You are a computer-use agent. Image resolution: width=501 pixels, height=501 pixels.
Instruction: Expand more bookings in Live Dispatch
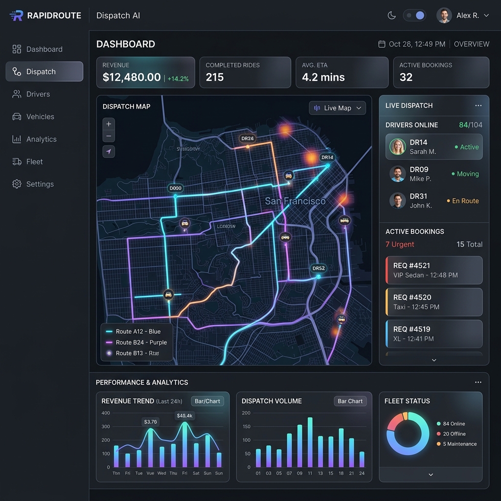coord(434,360)
